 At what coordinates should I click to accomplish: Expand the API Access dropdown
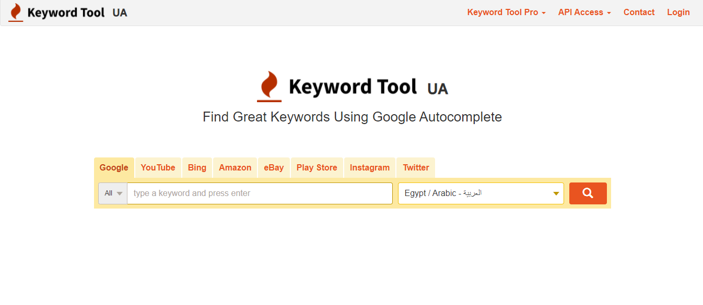584,13
